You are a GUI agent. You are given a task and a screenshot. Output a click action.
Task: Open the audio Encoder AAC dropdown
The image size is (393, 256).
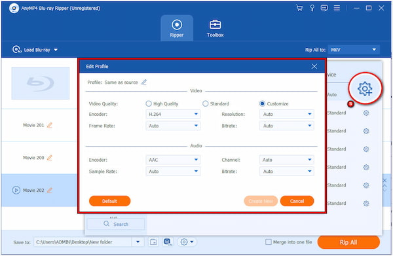tap(173, 160)
